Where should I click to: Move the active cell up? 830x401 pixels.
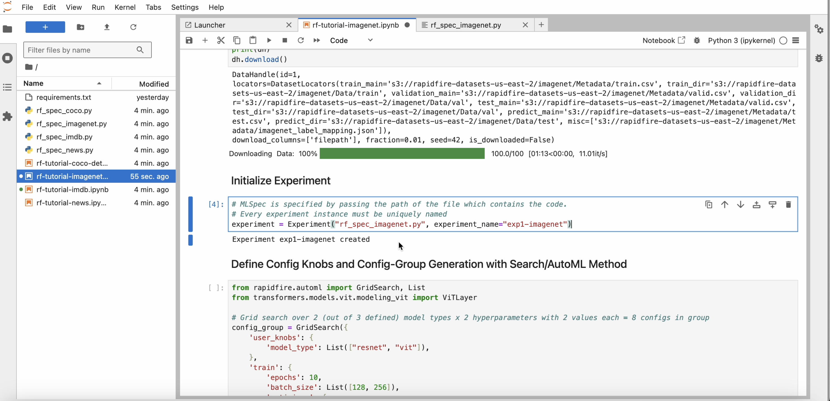[x=725, y=205]
